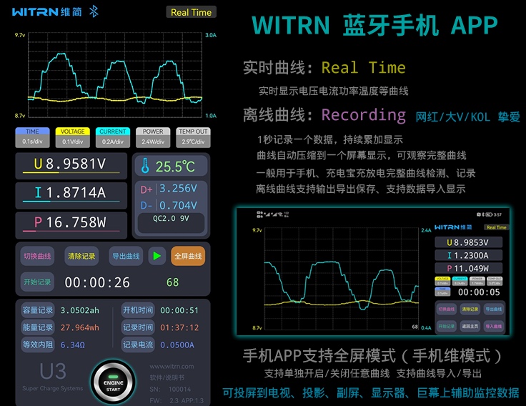This screenshot has width=526, height=406.
Task: Click the 3.0502ah capacity value
Action: point(80,311)
